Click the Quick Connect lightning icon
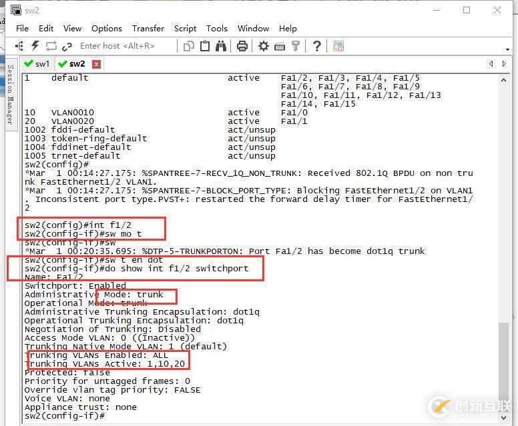The height and width of the screenshot is (426, 518). tap(35, 45)
